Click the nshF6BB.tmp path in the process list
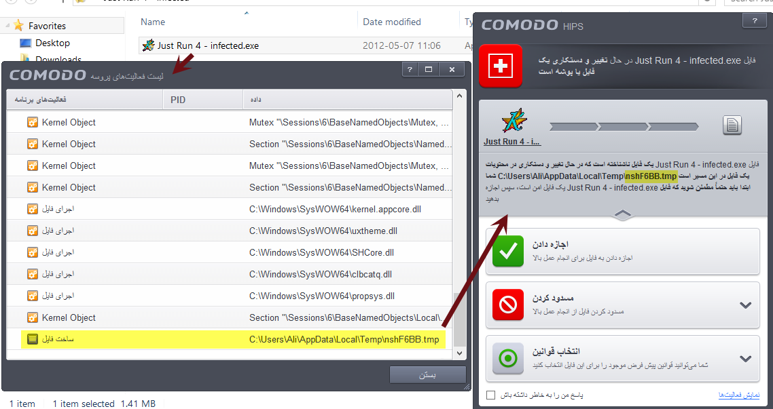Screen dimensions: 773x409 (x=344, y=340)
